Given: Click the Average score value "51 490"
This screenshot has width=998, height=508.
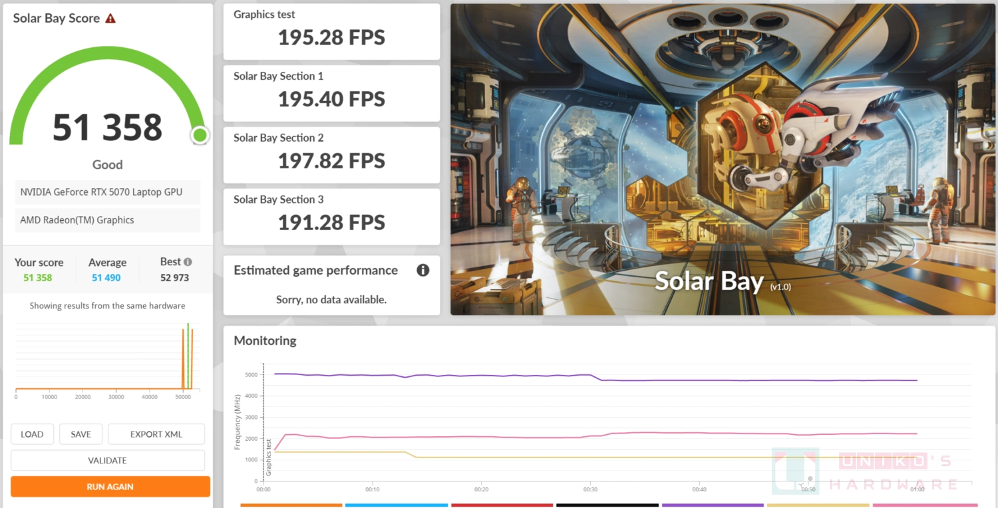Looking at the screenshot, I should coord(106,278).
